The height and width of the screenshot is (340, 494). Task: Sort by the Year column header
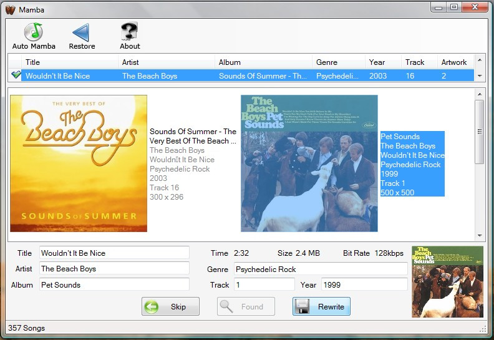[384, 62]
